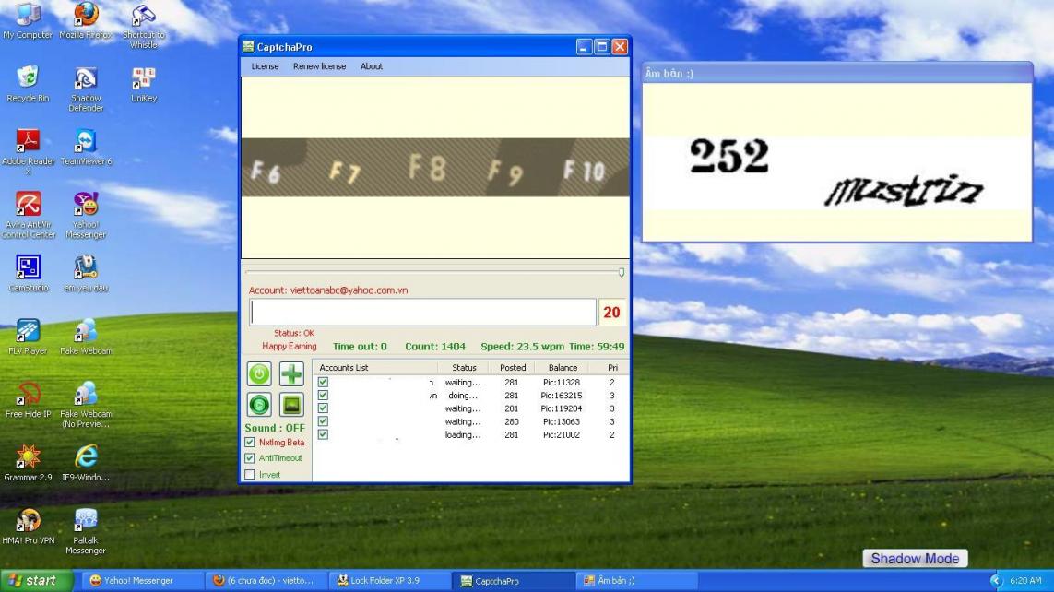Click the Posted value 280
The height and width of the screenshot is (592, 1054).
pos(512,422)
